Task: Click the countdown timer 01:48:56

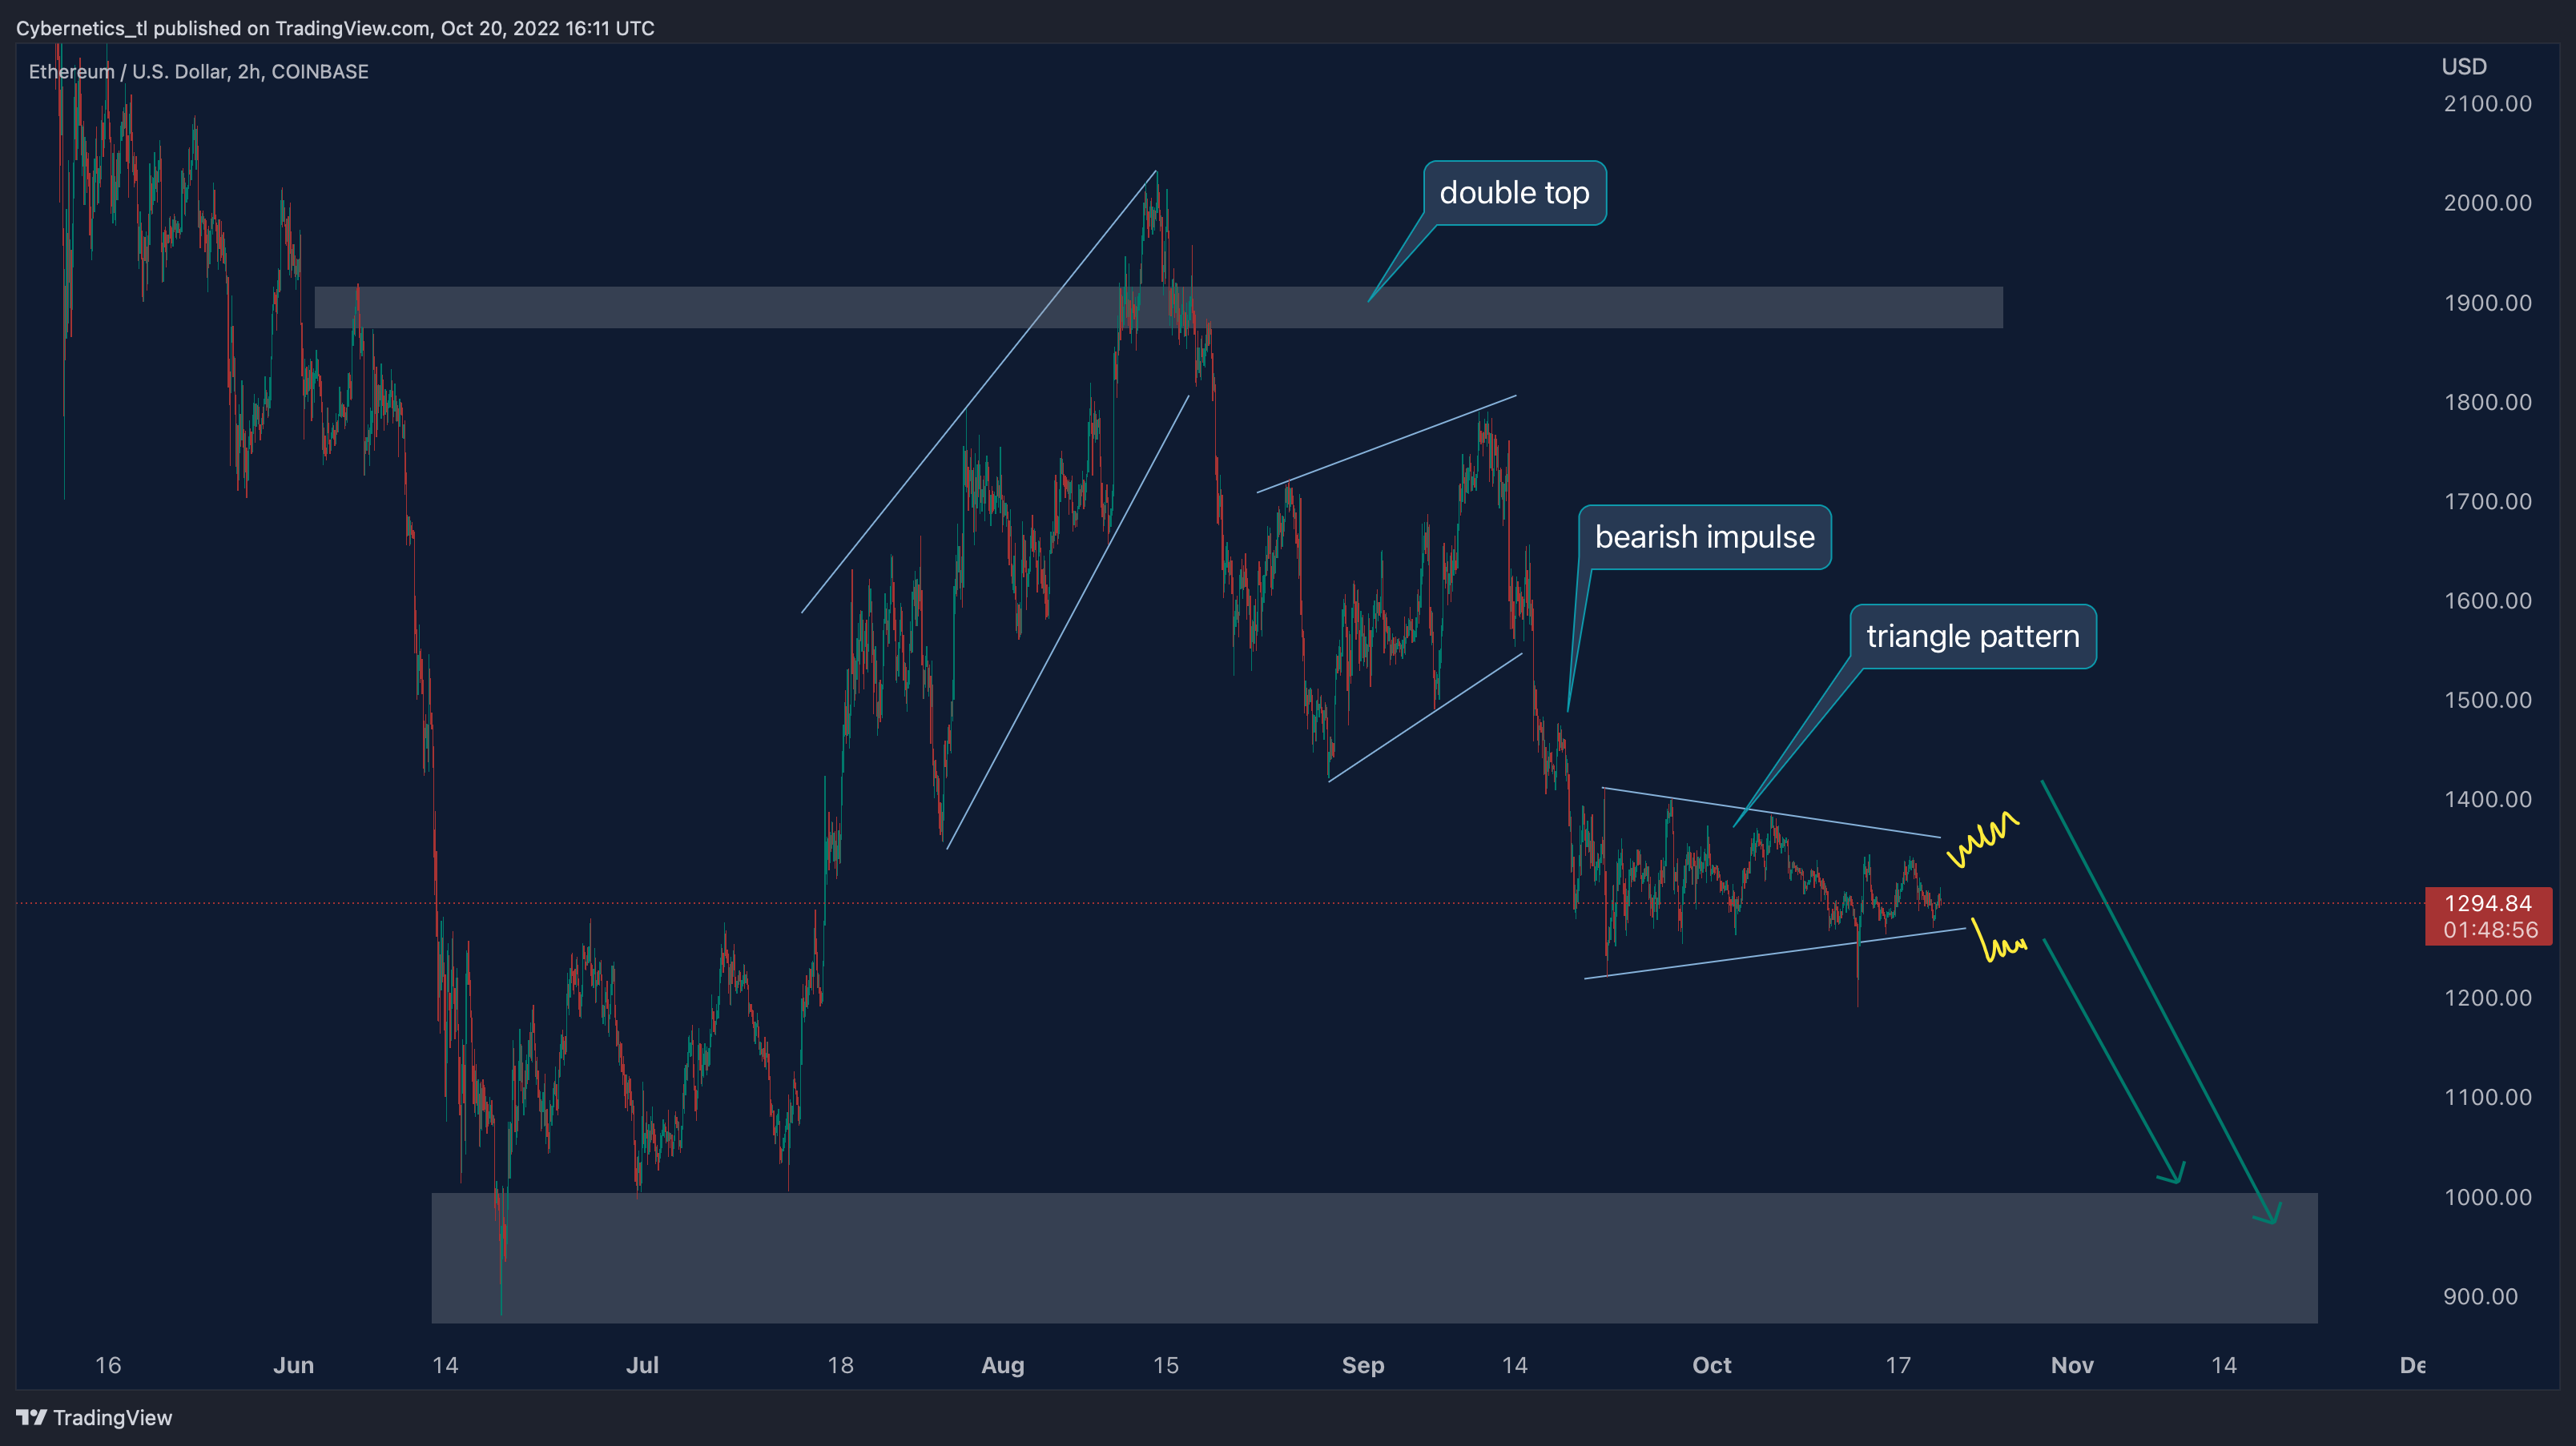Action: 2489,930
